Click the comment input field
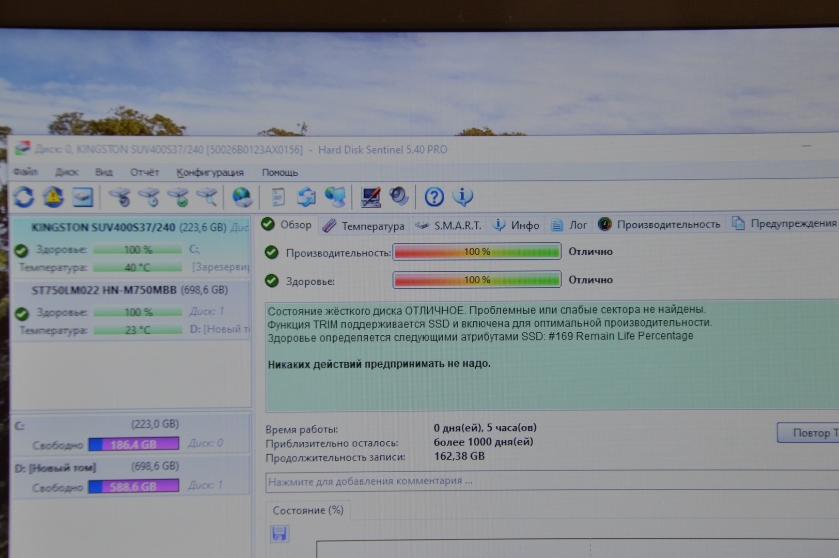 [517, 481]
